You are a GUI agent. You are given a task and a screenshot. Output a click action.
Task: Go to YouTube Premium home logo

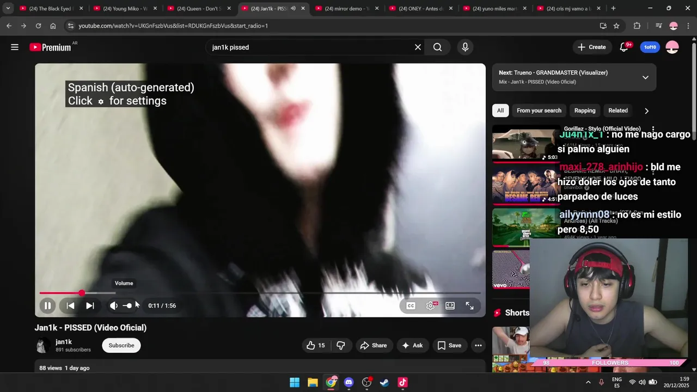(x=50, y=47)
